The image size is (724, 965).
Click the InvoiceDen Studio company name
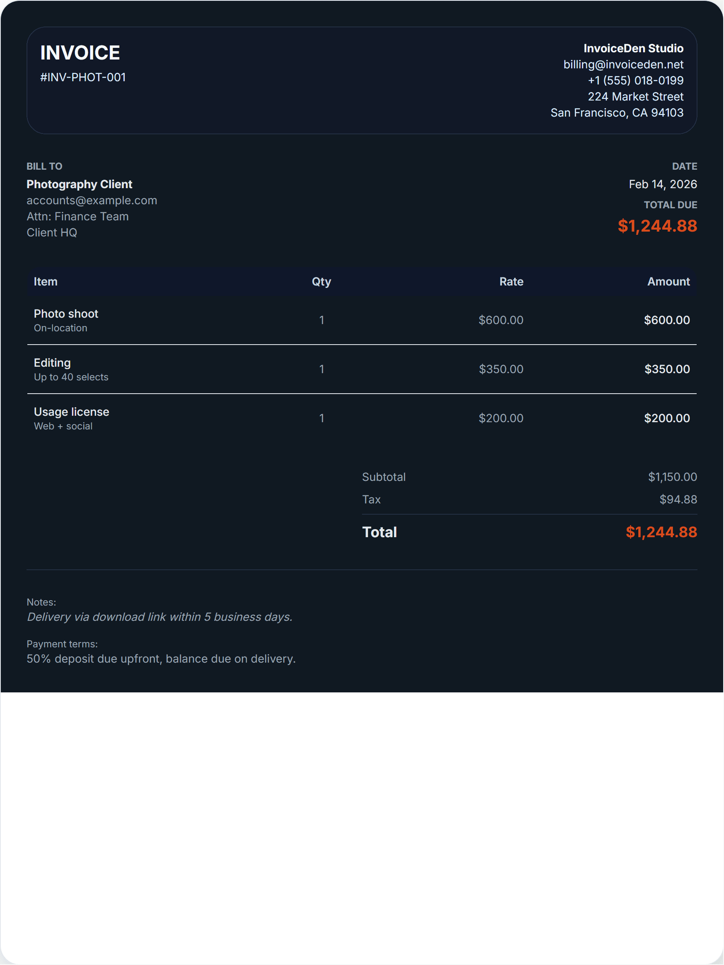pos(633,48)
